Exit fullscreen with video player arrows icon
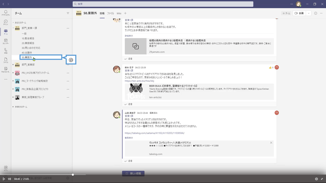326x183 pixels. [x=322, y=179]
